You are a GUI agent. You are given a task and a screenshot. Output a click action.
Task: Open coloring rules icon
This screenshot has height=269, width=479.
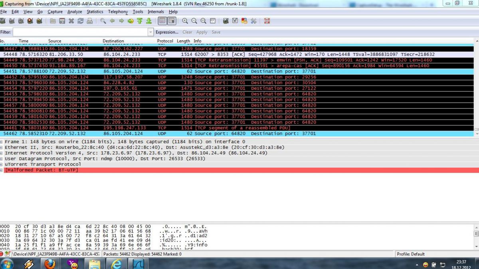244,21
